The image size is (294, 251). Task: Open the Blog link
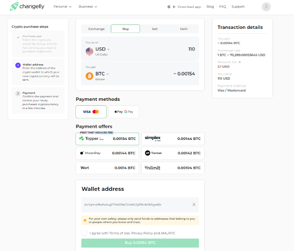click(x=210, y=6)
